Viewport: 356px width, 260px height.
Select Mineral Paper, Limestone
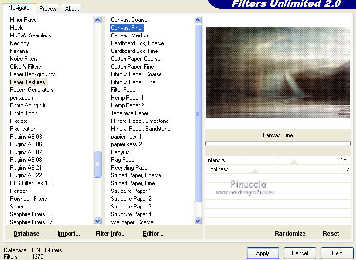tap(140, 121)
